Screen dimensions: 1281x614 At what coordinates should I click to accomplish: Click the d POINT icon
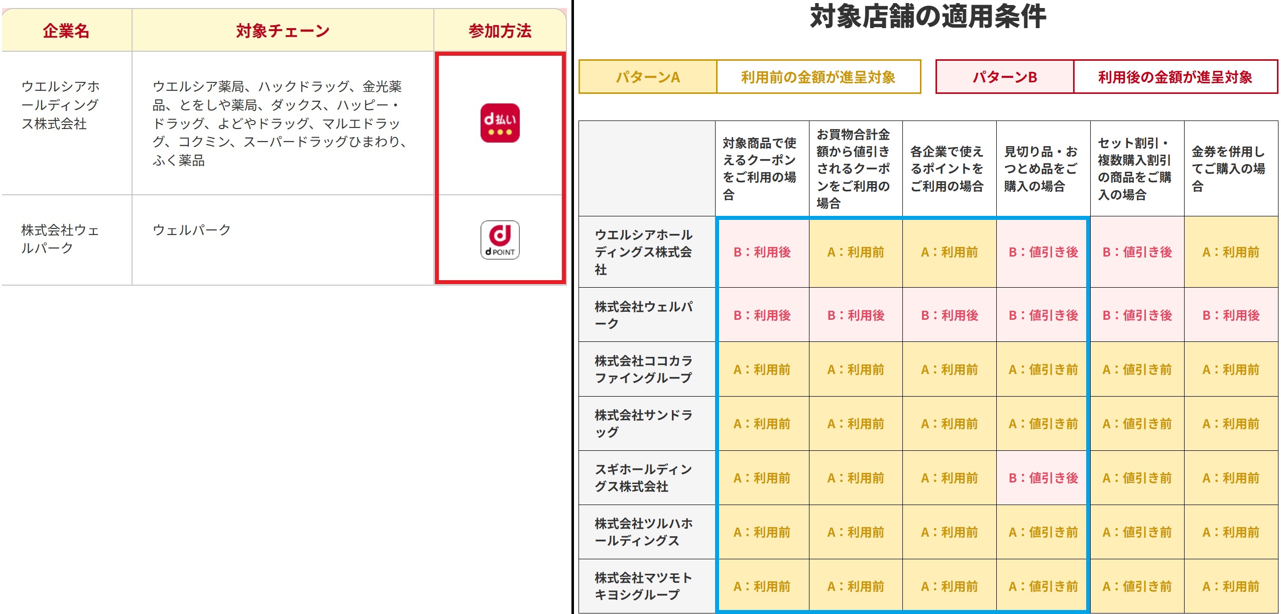[x=500, y=240]
